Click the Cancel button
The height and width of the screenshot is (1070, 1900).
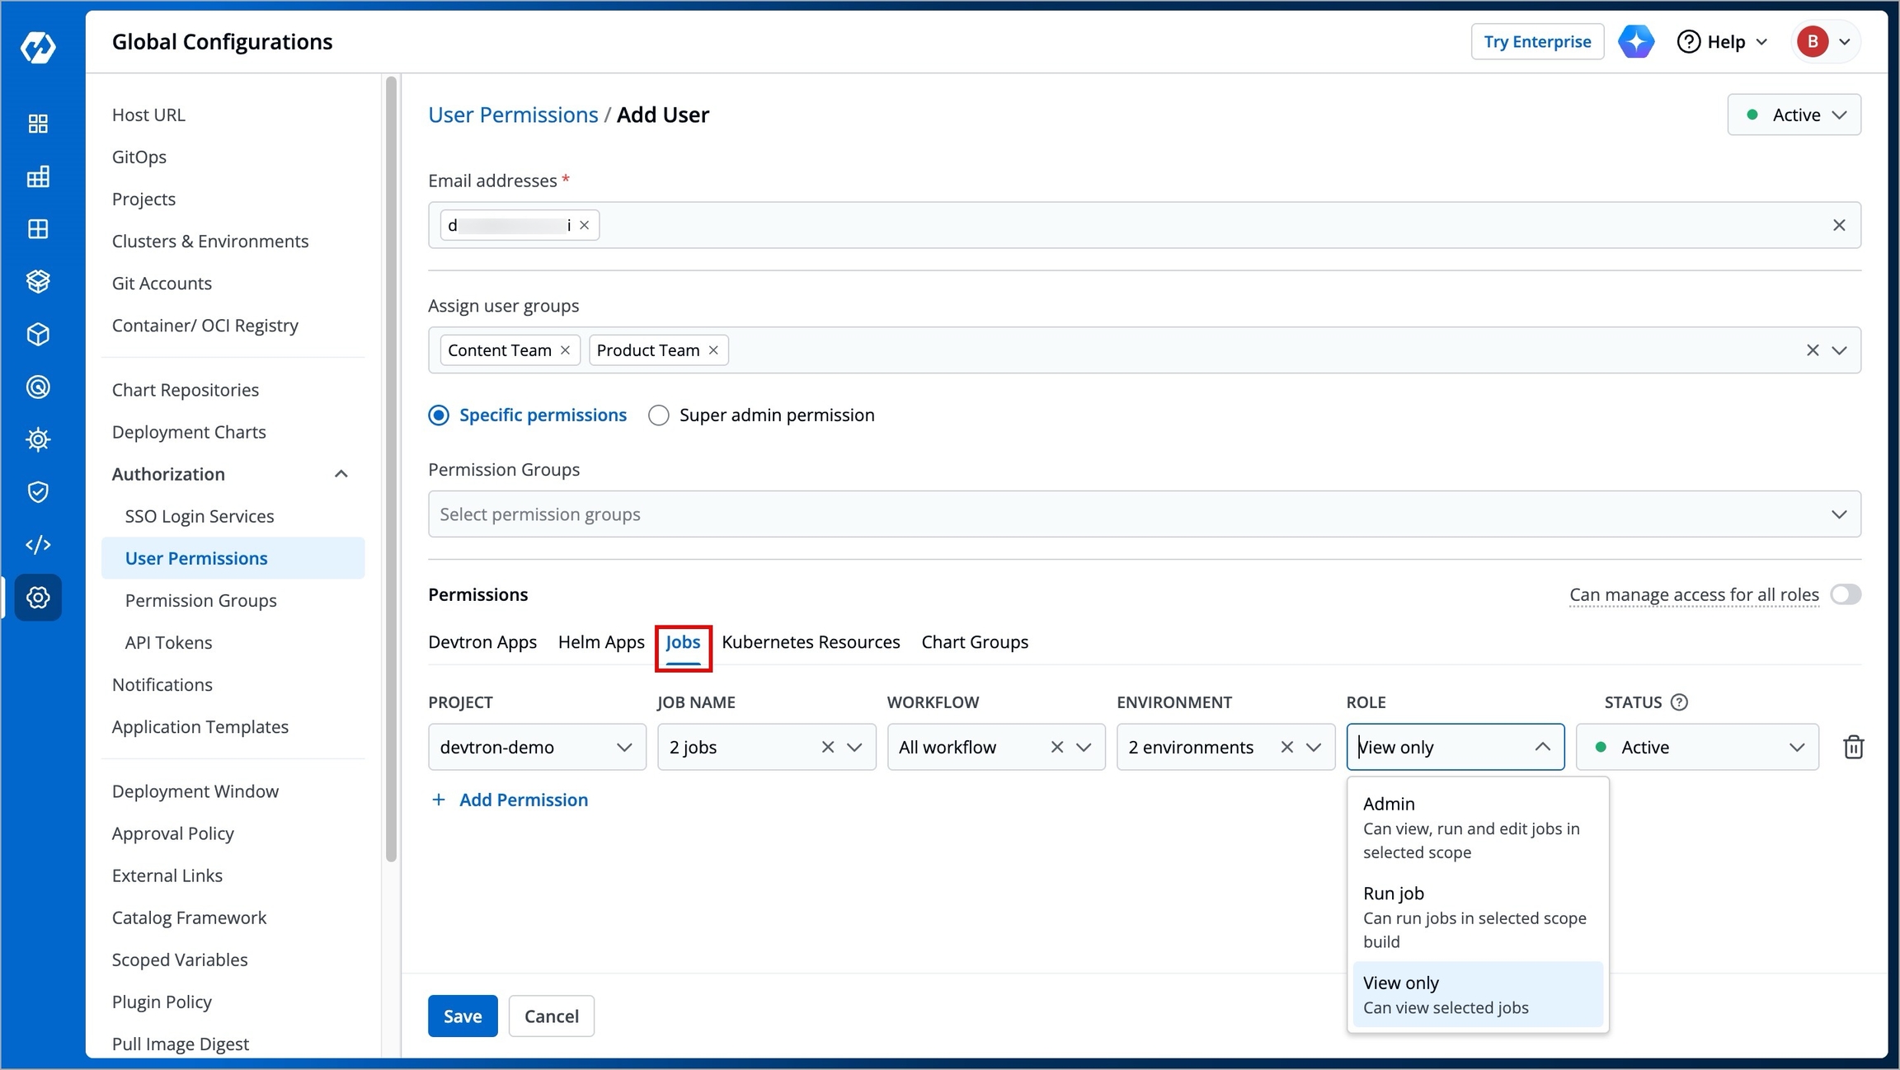[x=552, y=1016]
